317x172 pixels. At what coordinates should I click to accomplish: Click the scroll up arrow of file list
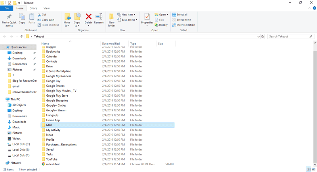(315, 43)
